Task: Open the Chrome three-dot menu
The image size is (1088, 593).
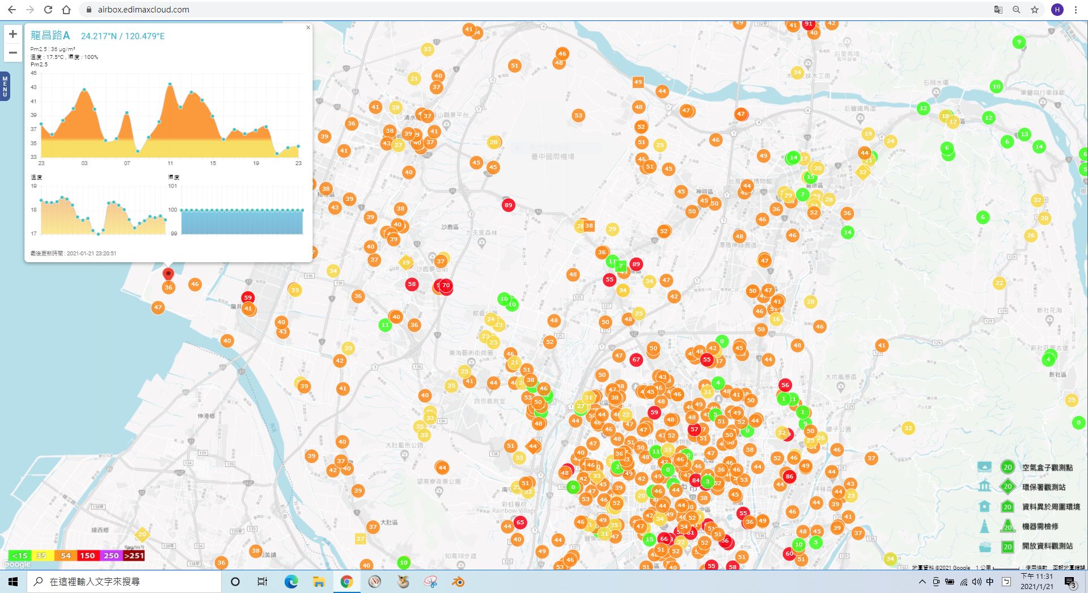Action: [x=1076, y=10]
